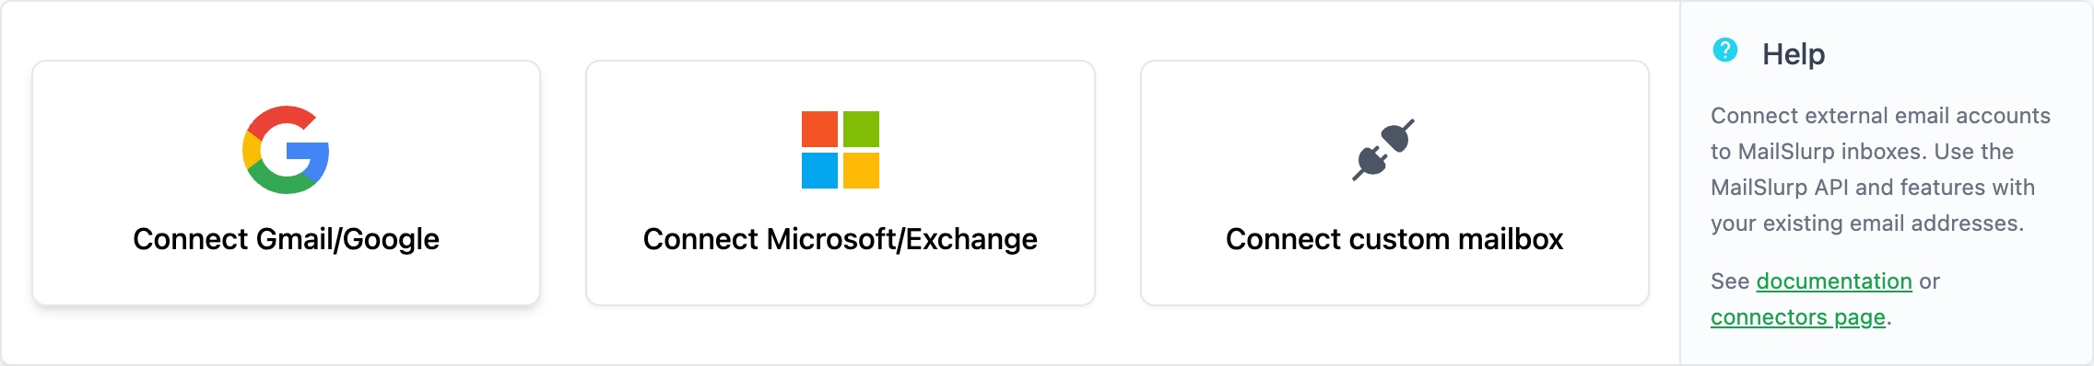
Task: Click the "existing email addresses" help text
Action: (x=1893, y=223)
